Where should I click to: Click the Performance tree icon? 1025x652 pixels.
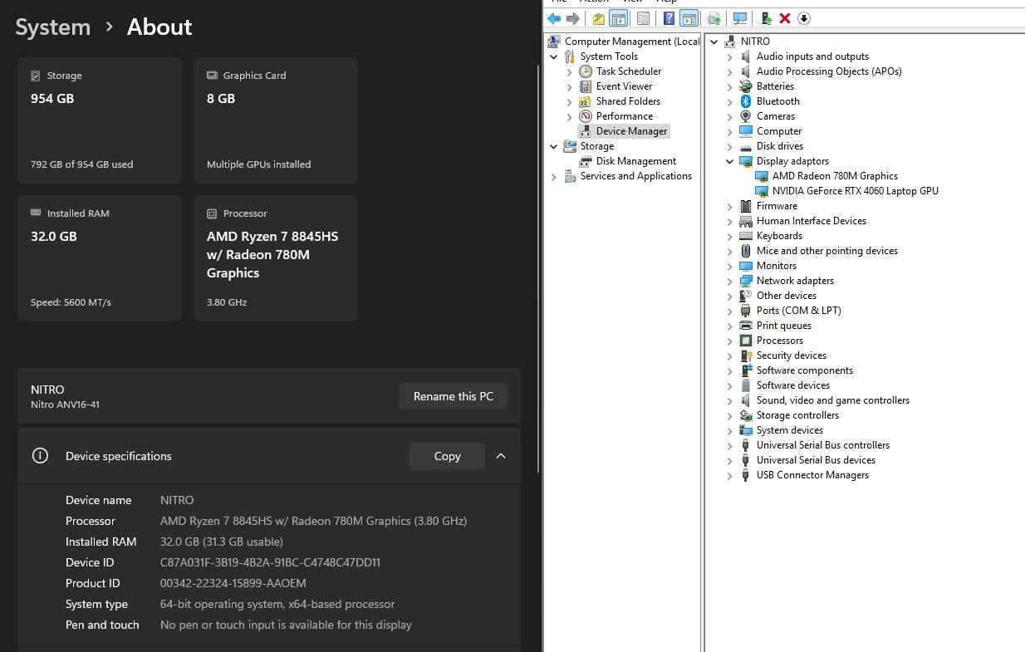tap(586, 116)
